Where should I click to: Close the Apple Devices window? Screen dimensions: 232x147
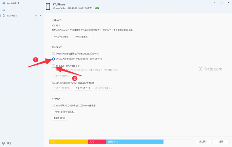[x=228, y=2]
